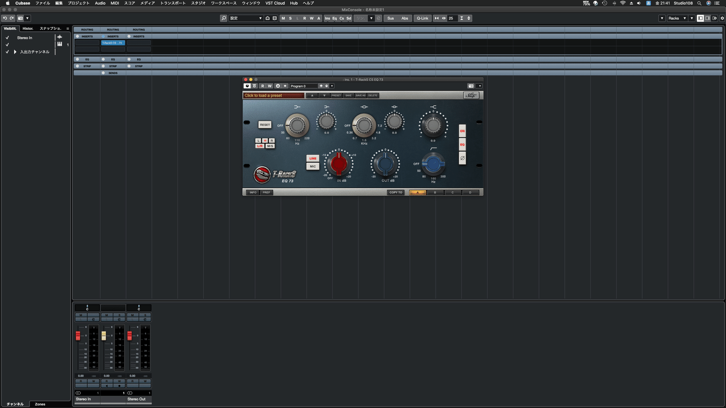Viewport: 726px width, 408px height.
Task: Expand the 入出力チャンネル group
Action: pyautogui.click(x=15, y=52)
